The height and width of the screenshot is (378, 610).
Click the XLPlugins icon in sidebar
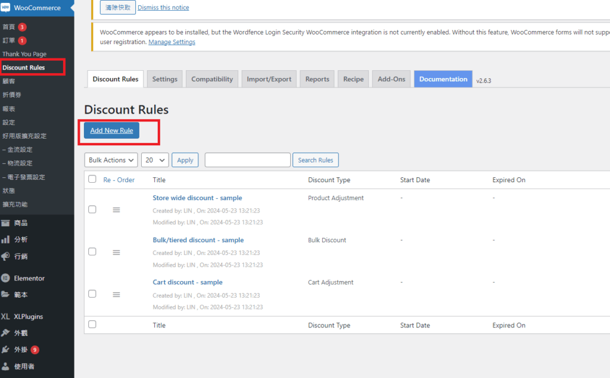point(6,317)
